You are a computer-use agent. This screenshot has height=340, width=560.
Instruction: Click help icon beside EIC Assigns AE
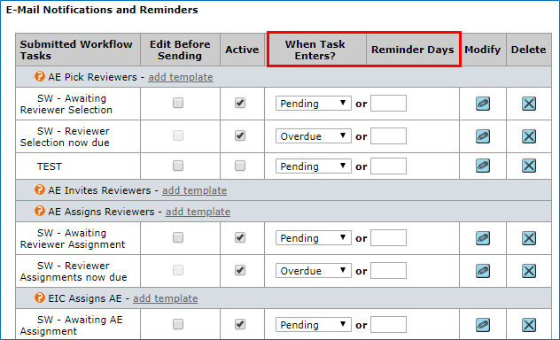click(40, 297)
